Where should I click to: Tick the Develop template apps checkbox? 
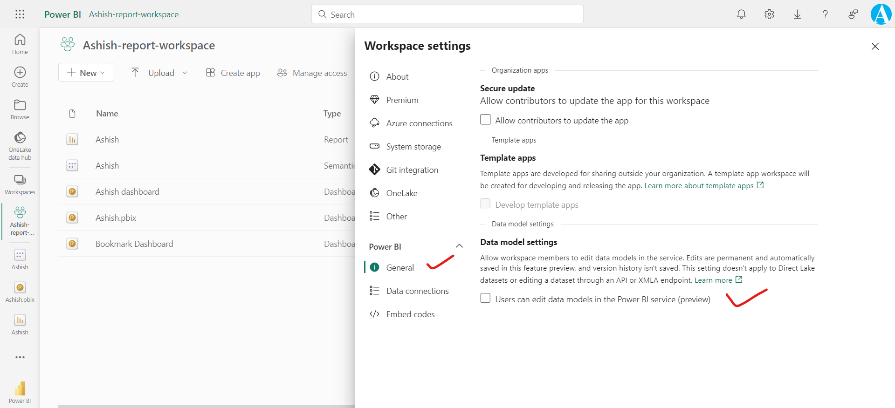click(485, 204)
